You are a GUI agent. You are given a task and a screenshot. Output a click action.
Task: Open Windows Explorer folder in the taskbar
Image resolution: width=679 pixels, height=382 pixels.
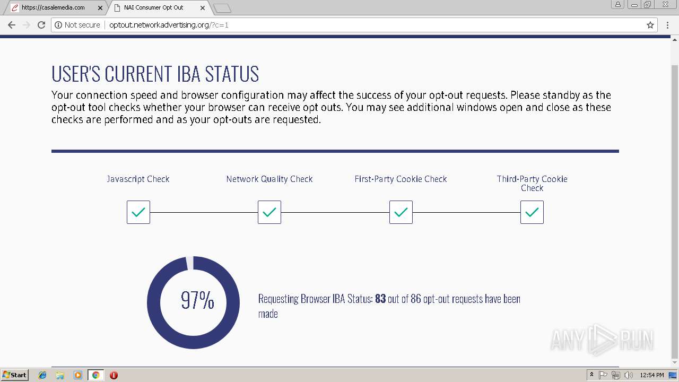tap(60, 375)
